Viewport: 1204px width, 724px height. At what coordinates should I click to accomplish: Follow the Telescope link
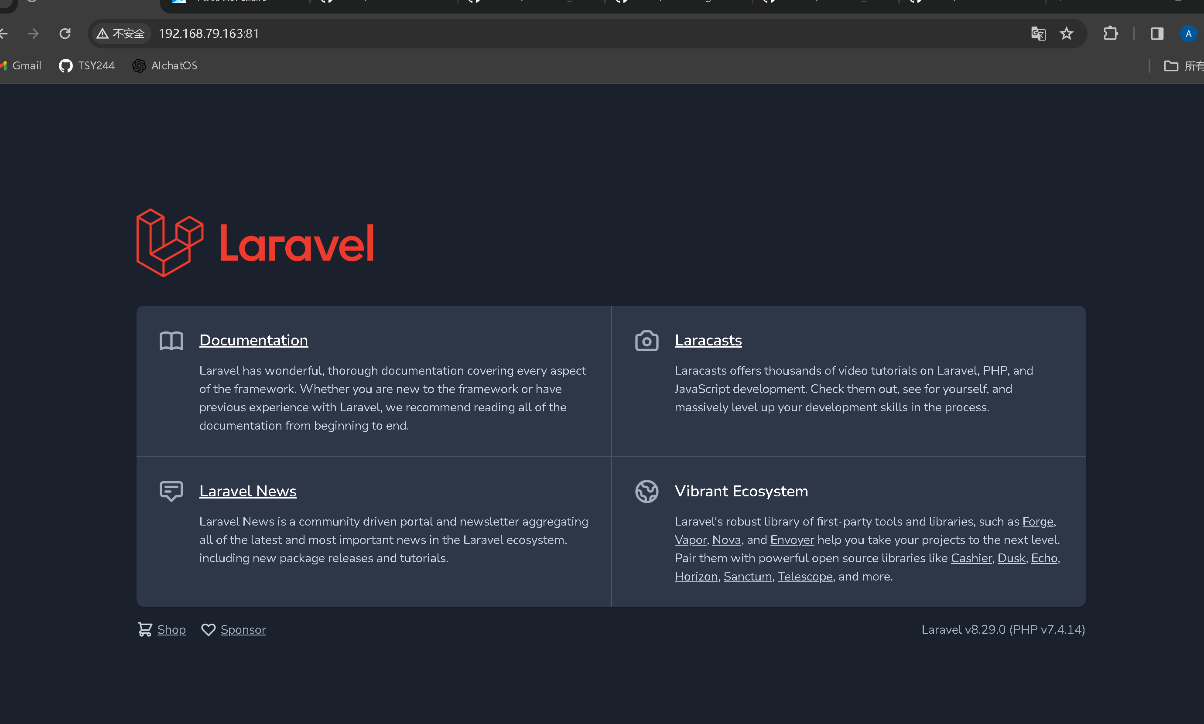(x=804, y=576)
